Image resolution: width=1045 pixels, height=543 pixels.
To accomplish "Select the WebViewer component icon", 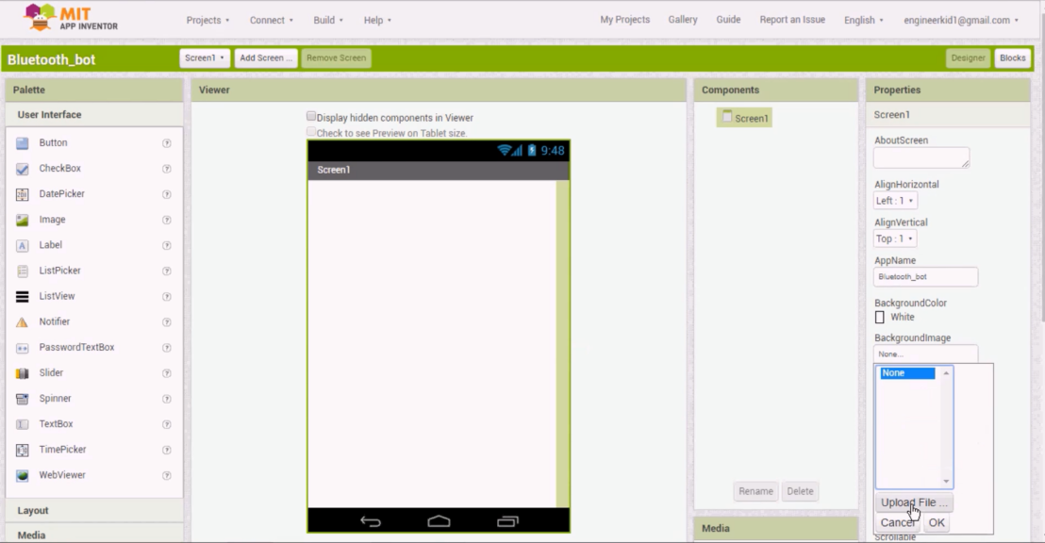I will tap(22, 475).
